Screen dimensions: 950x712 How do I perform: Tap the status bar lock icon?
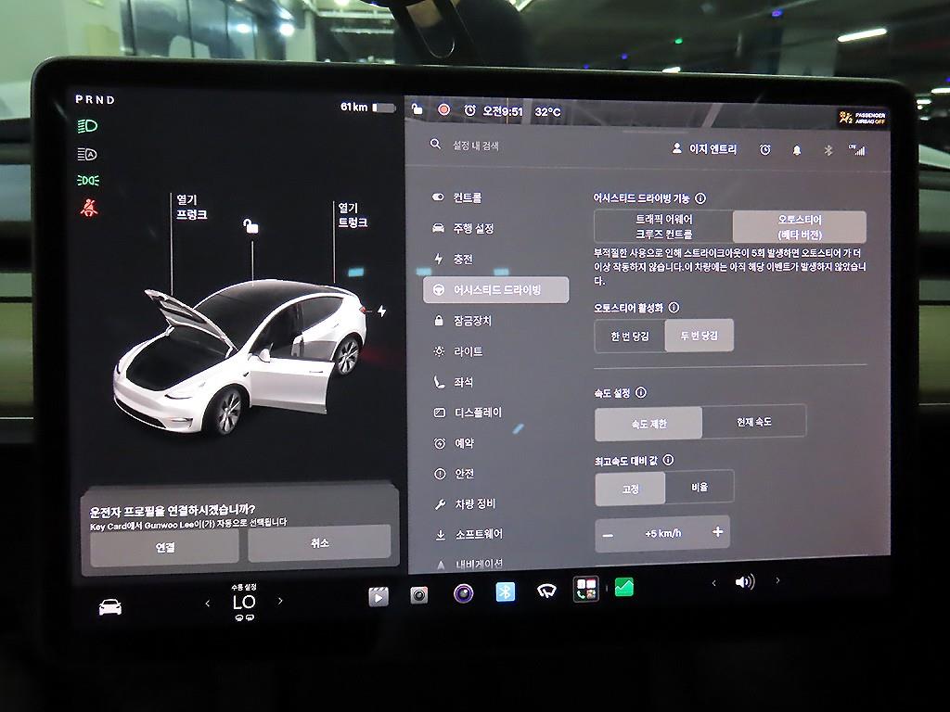[417, 109]
